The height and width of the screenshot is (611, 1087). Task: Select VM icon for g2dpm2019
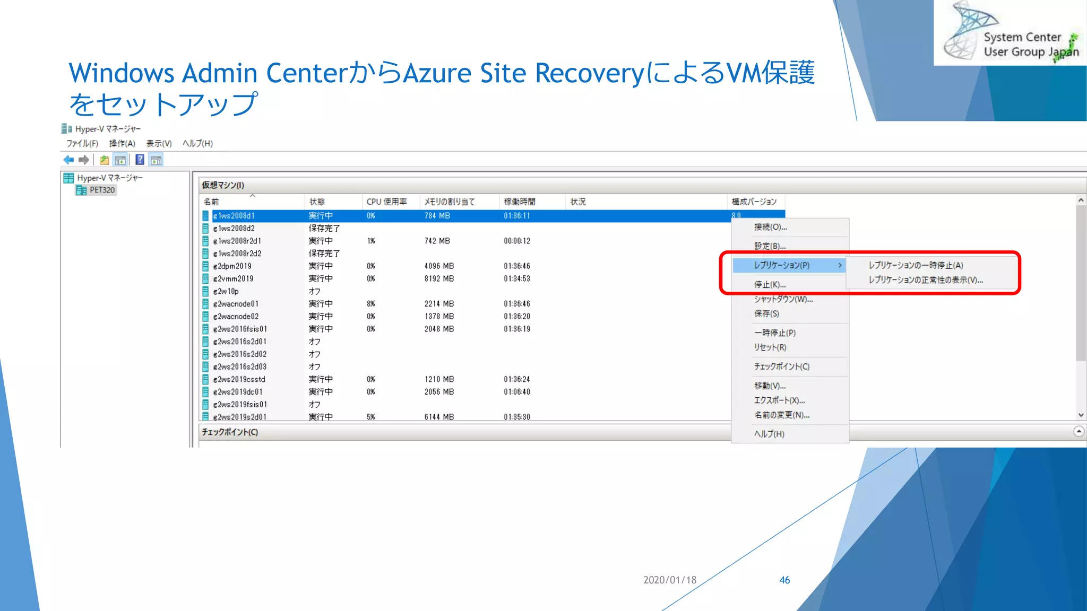pos(205,266)
